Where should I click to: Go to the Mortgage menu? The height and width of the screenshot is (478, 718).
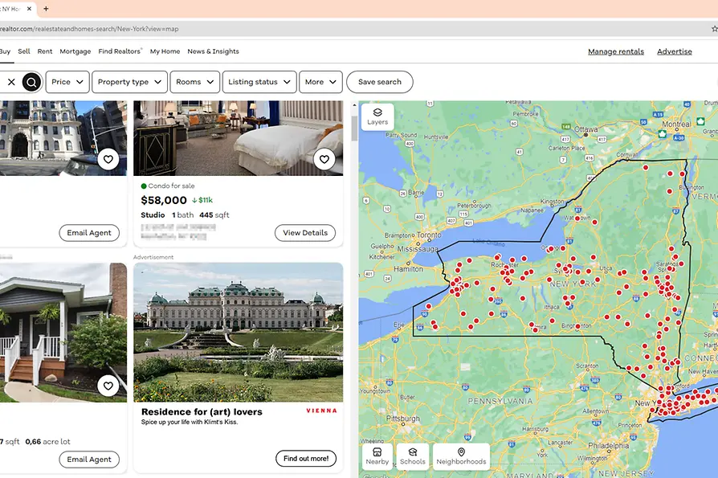[x=75, y=51]
